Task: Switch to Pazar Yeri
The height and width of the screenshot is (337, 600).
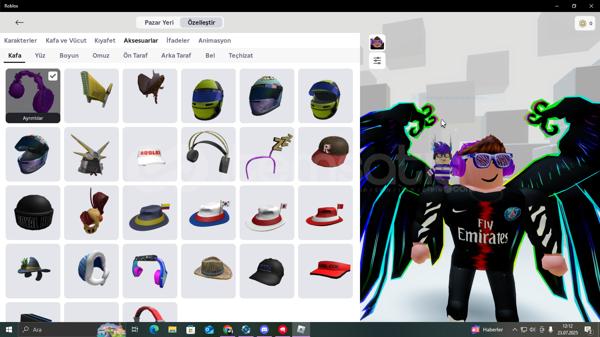Action: pos(159,22)
